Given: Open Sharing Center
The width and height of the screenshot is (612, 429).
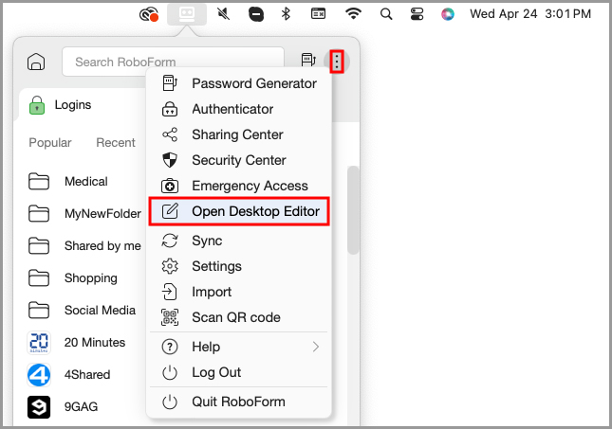Looking at the screenshot, I should (x=239, y=134).
